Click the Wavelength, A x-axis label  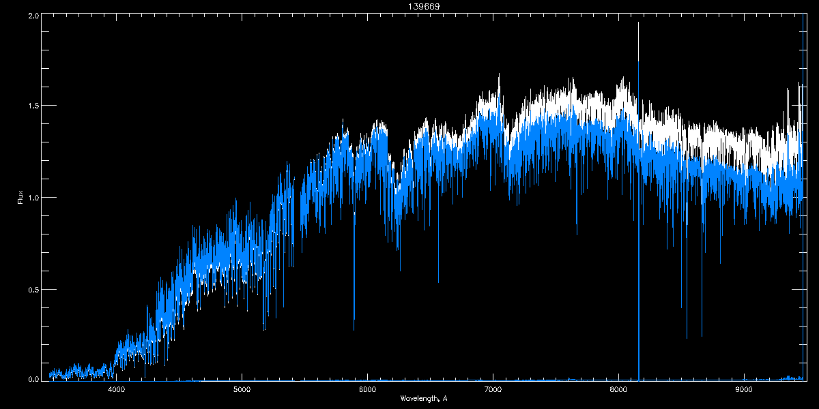423,398
